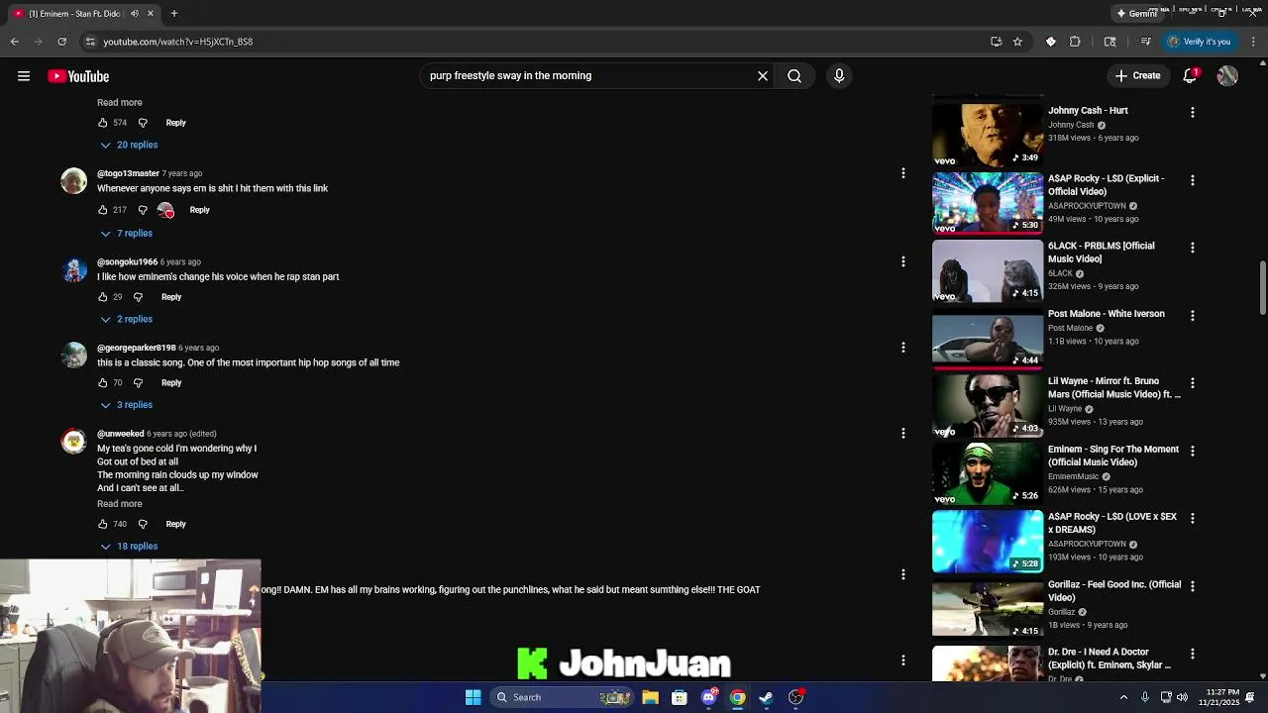Screen dimensions: 1268x713
Task: Reply to the @unweeked comment
Action: click(x=175, y=524)
